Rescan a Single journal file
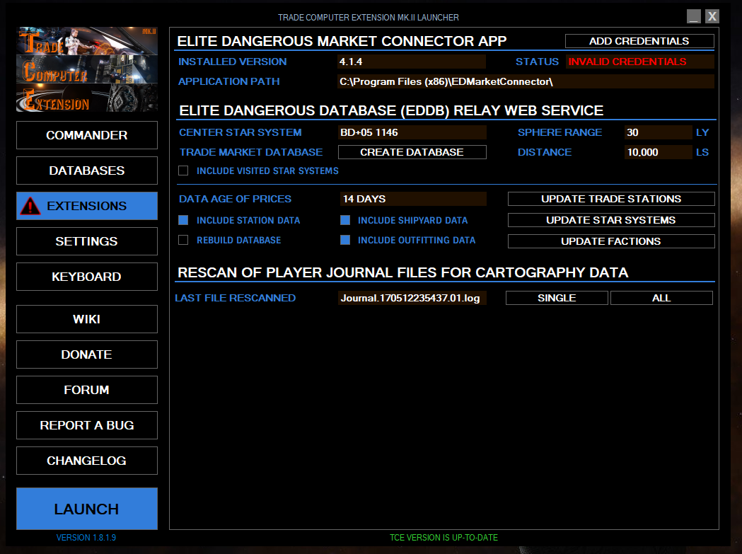This screenshot has height=554, width=742. (557, 298)
